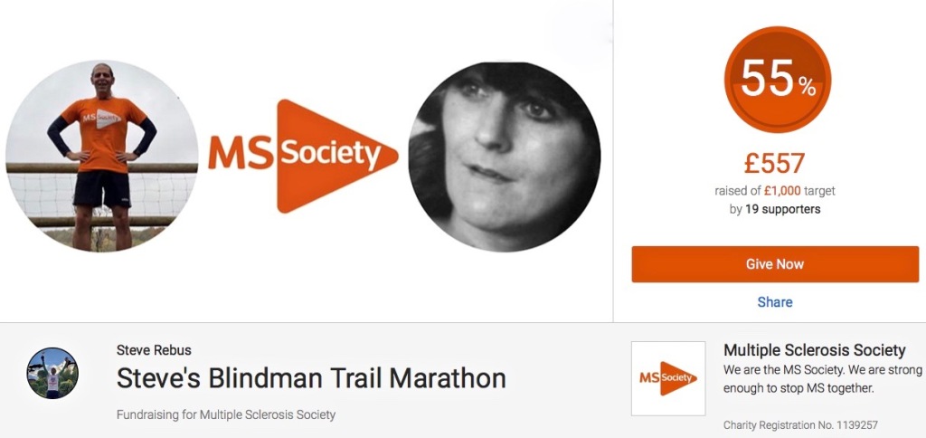
Task: Click the Steve Rebus name text
Action: click(x=154, y=350)
